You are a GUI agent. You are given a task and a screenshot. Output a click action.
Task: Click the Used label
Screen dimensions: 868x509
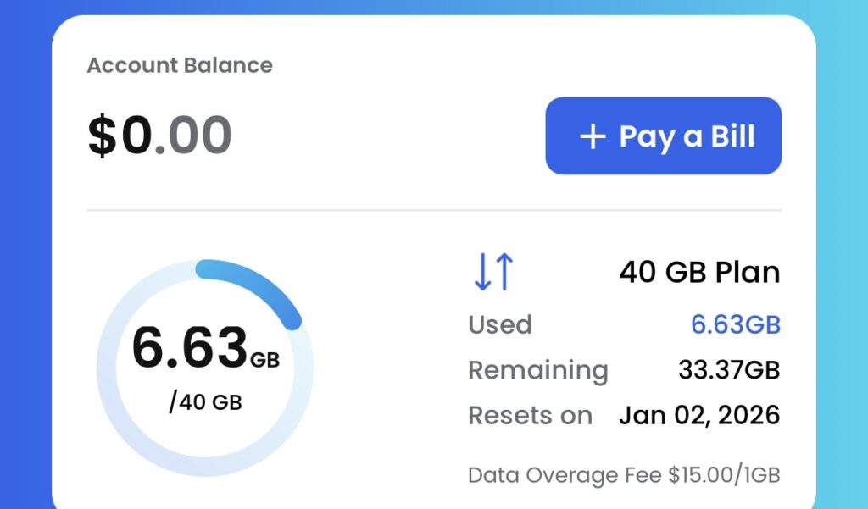(500, 324)
